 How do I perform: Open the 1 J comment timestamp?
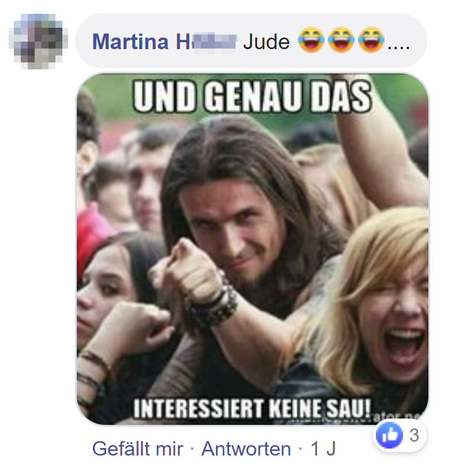pyautogui.click(x=323, y=449)
